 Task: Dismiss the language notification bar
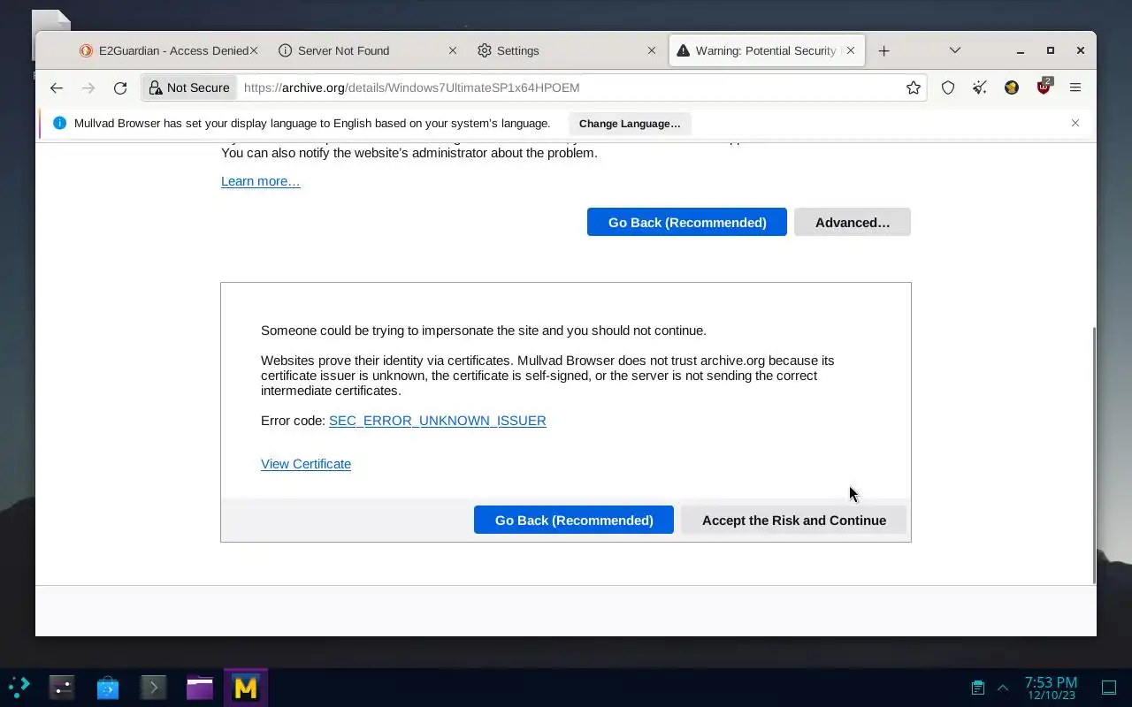tap(1075, 123)
